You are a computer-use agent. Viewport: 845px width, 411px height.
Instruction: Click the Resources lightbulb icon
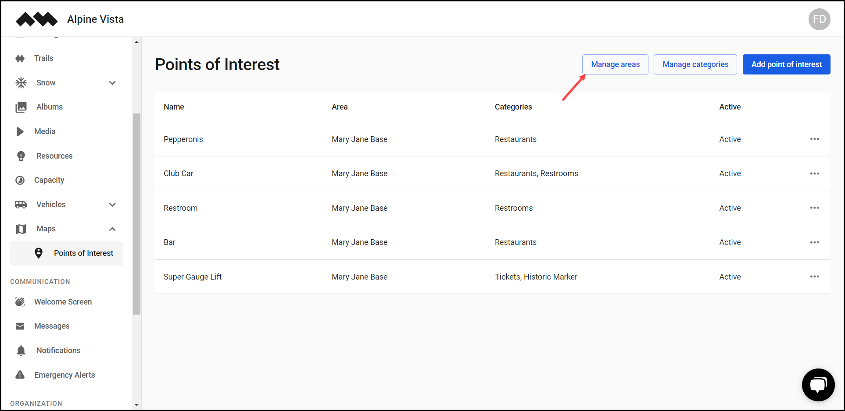pos(21,156)
